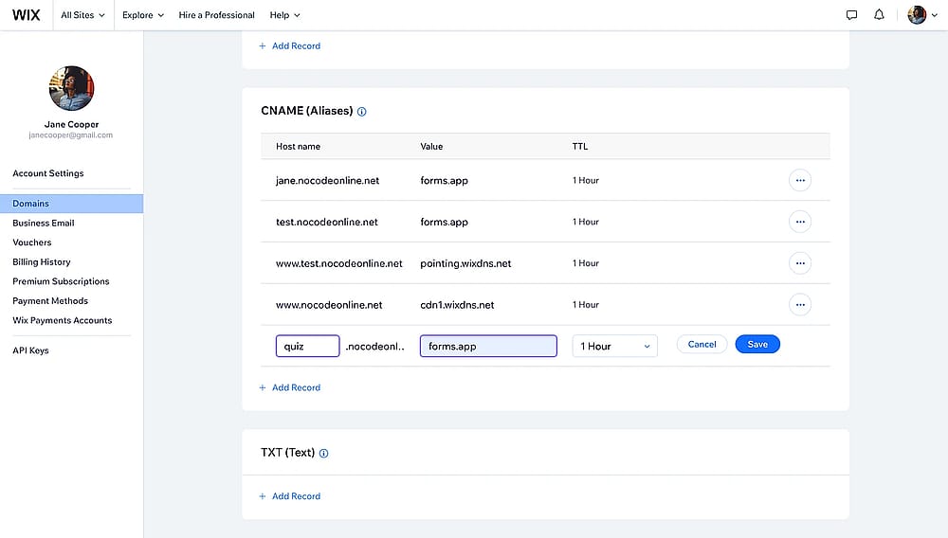Click 1 Hour TTL in jane.nocodeonline.net row

[x=586, y=181]
